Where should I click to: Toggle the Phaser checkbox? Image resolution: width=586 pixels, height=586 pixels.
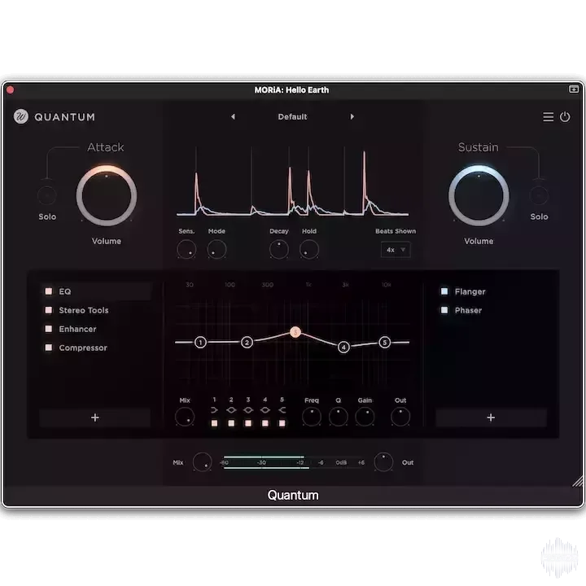[x=444, y=310]
